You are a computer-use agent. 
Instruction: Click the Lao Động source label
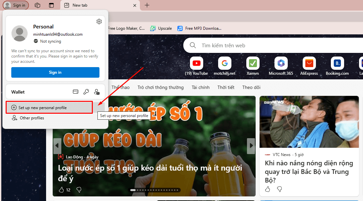[74, 157]
